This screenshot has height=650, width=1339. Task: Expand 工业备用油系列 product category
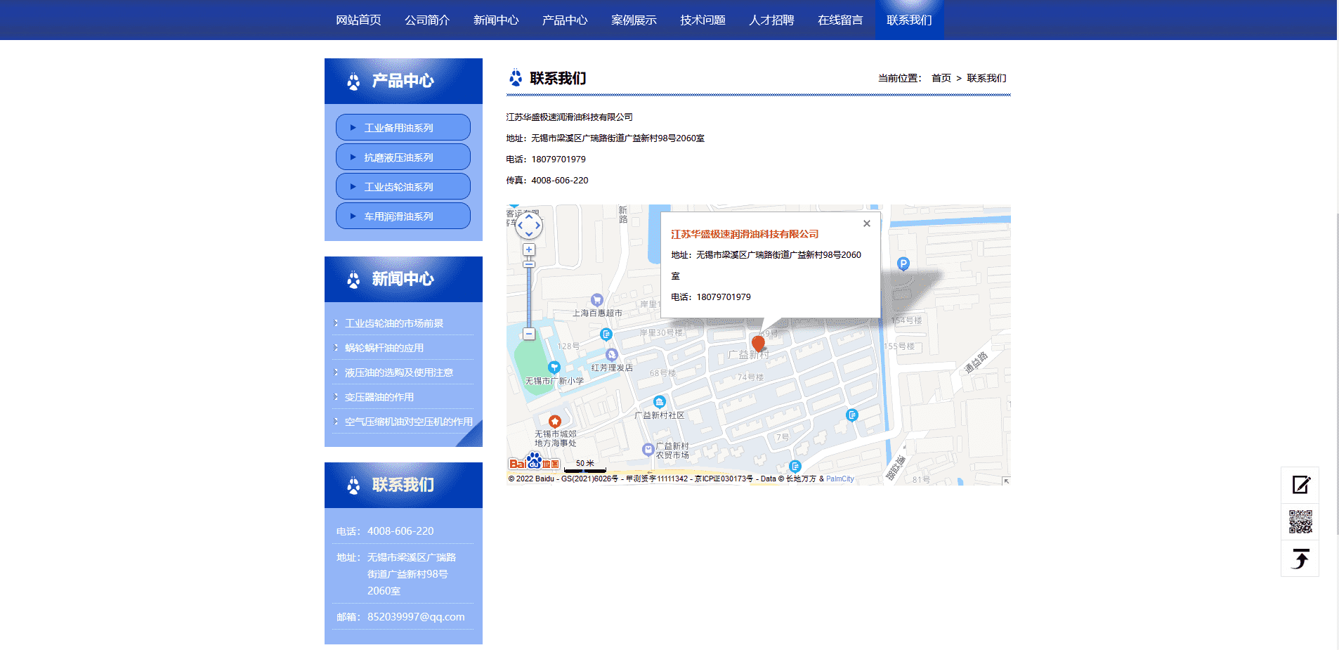tap(403, 128)
